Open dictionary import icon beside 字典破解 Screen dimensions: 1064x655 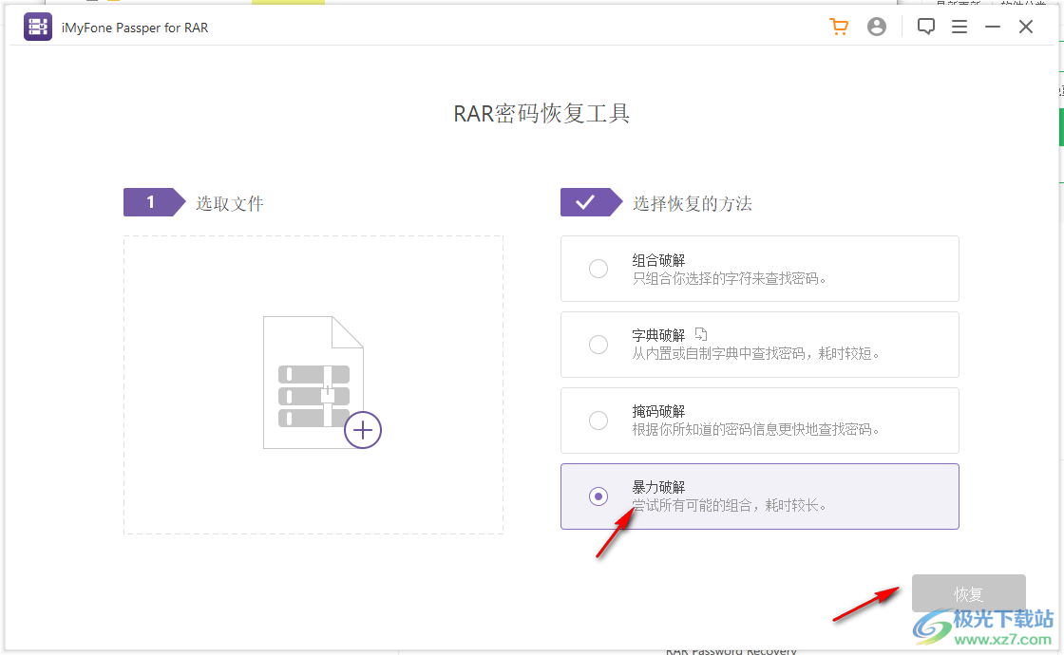701,334
